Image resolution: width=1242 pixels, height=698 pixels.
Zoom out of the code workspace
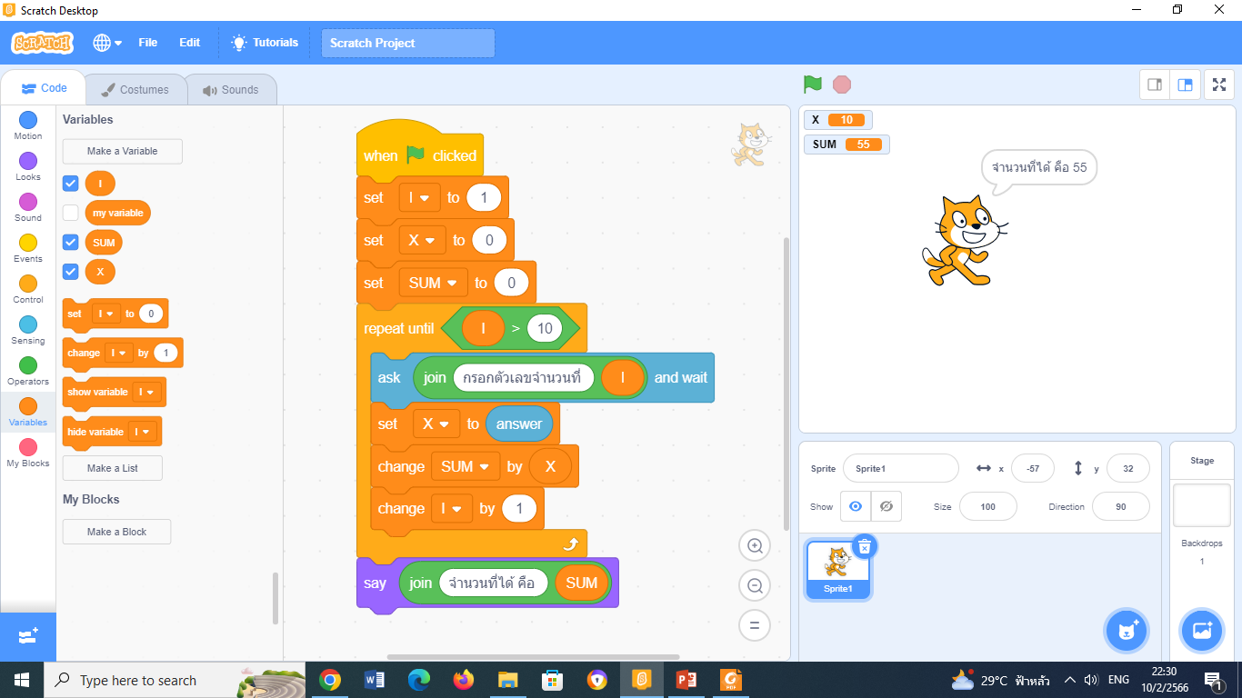[755, 586]
